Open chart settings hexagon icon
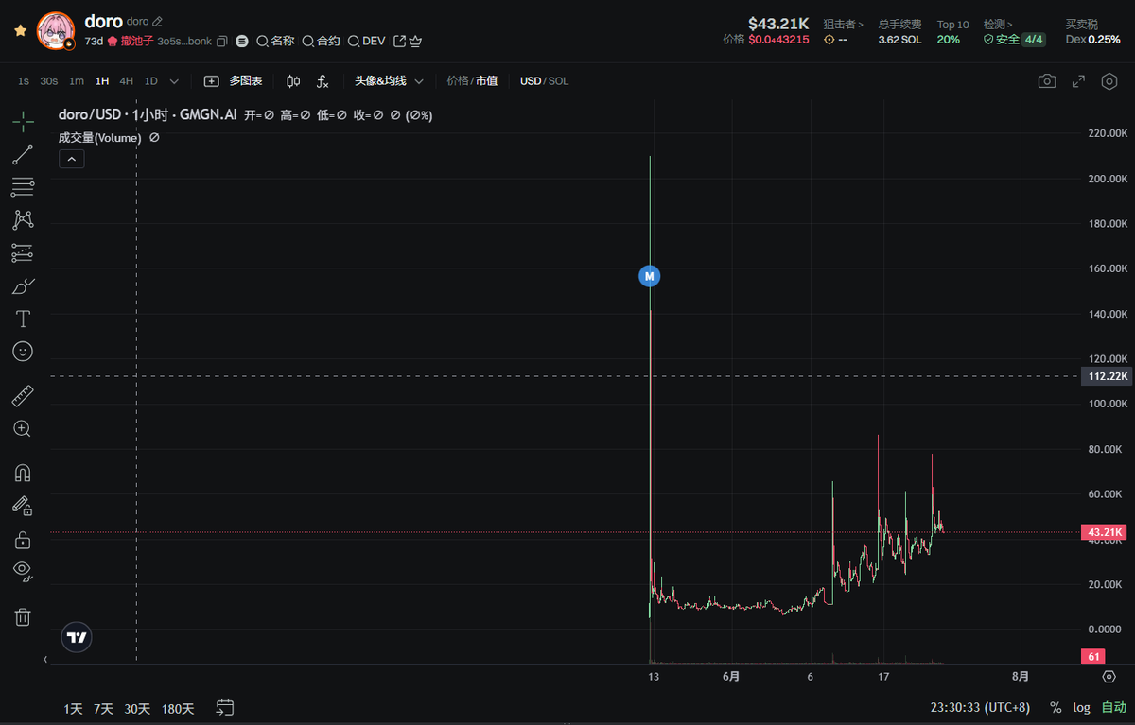The width and height of the screenshot is (1135, 725). click(x=1109, y=81)
